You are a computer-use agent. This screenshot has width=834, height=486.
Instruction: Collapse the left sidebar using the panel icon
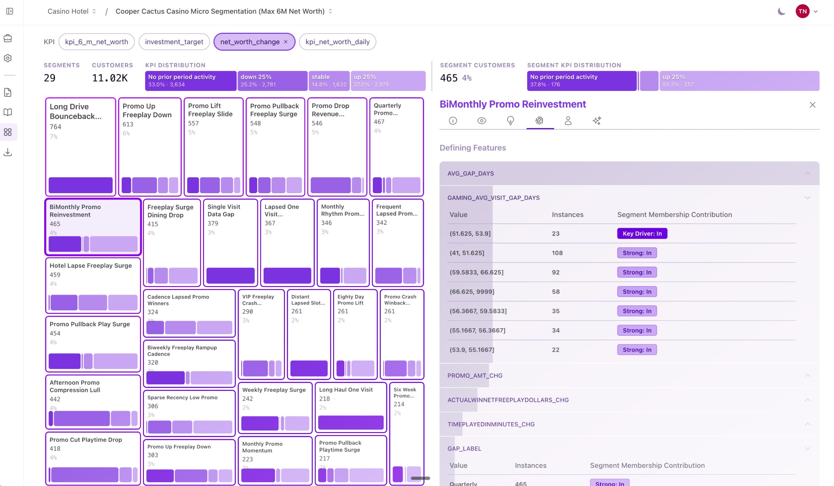click(10, 11)
